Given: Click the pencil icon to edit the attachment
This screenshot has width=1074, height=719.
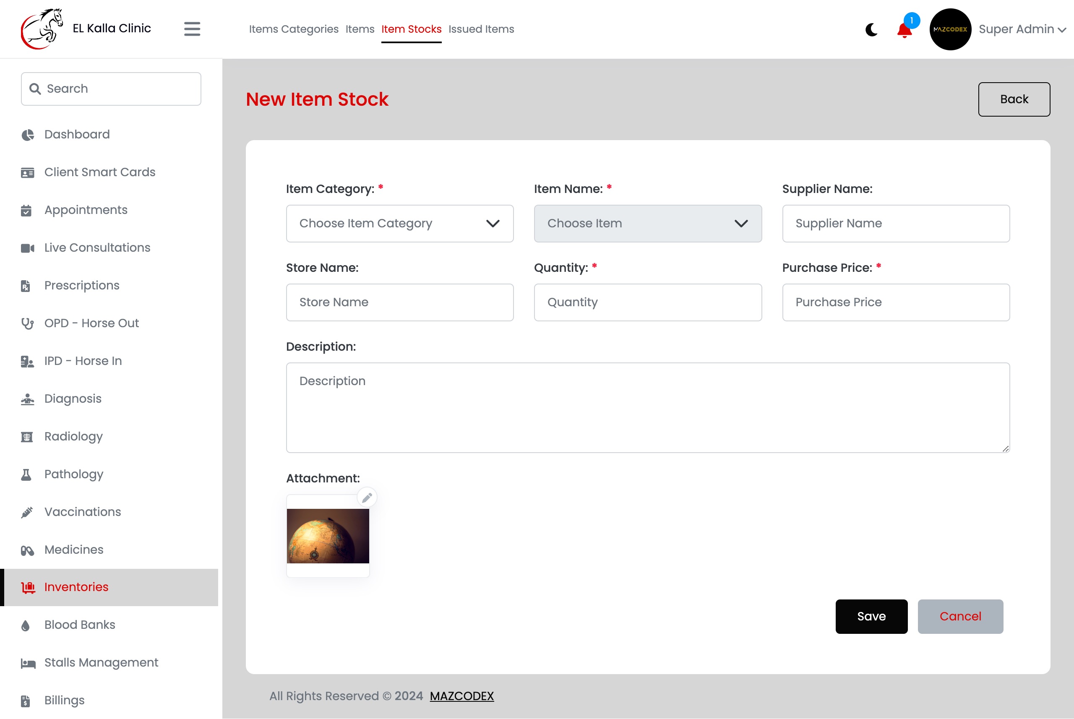Looking at the screenshot, I should 367,498.
